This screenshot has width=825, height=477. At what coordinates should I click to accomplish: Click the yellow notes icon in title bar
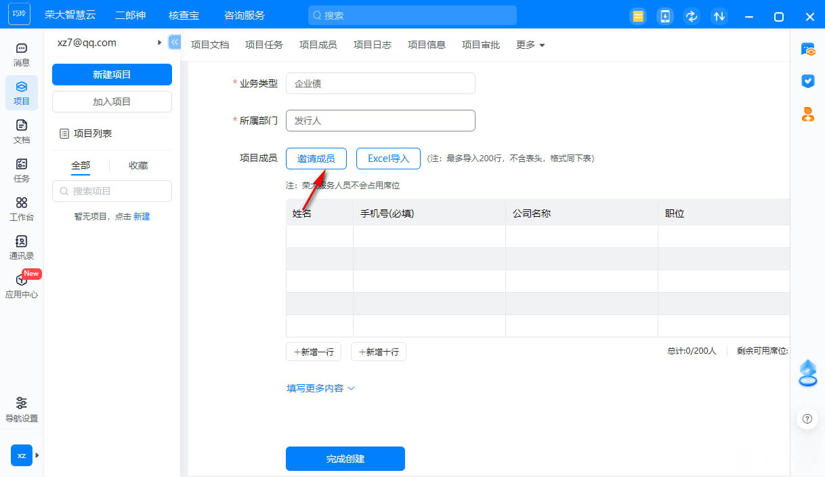click(637, 16)
